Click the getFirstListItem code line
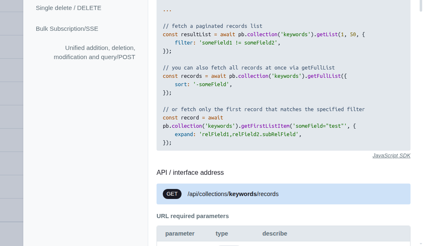Image resolution: width=423 pixels, height=246 pixels. pos(259,126)
